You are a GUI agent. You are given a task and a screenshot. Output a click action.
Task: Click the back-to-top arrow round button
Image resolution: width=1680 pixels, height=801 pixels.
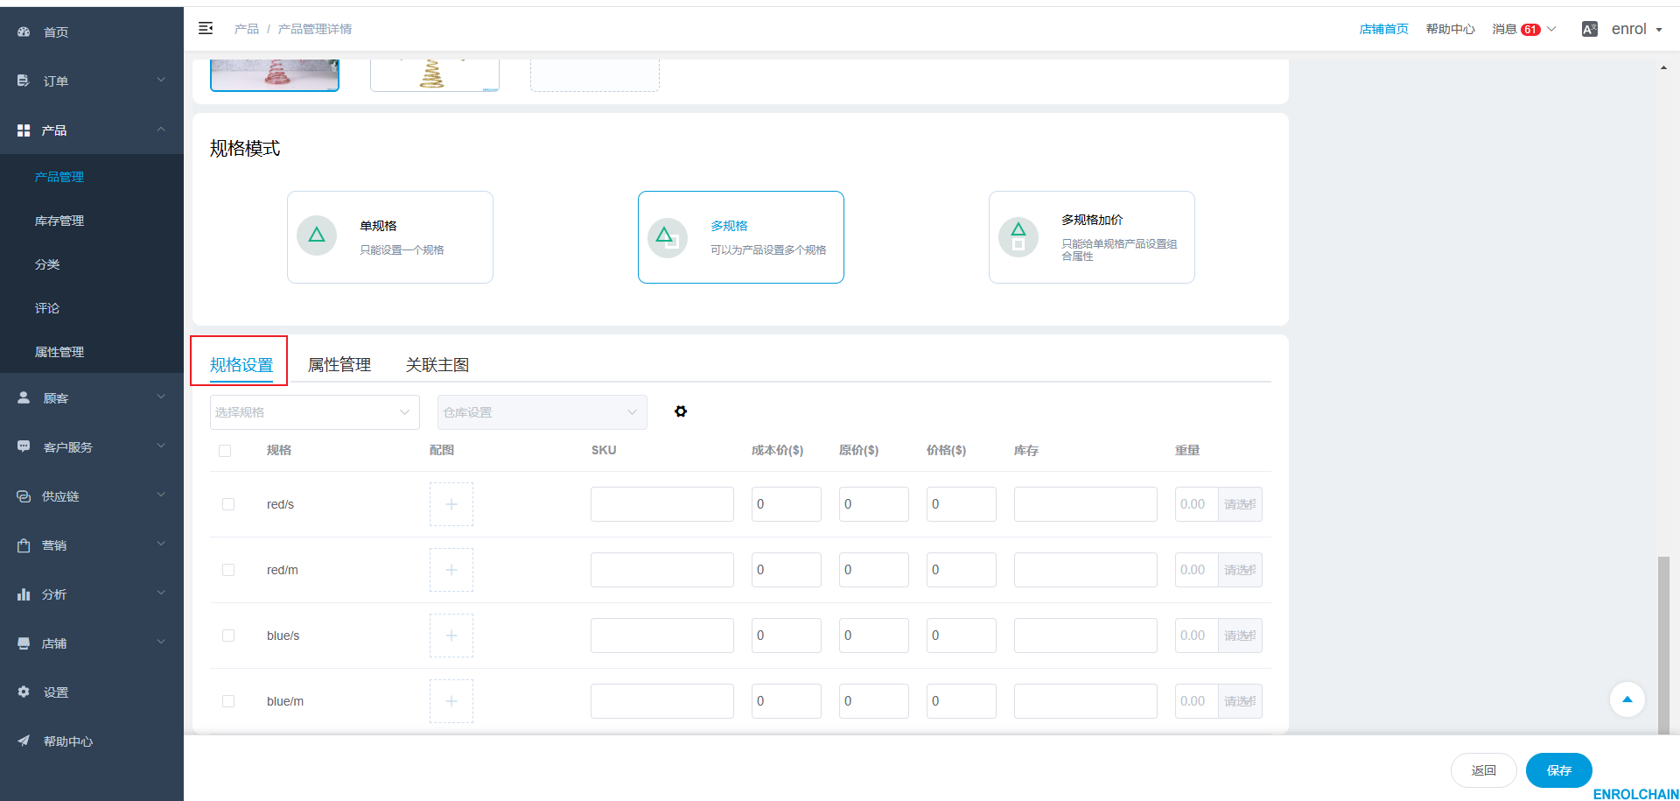point(1627,699)
